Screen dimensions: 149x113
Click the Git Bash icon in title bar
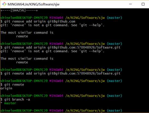4,4
